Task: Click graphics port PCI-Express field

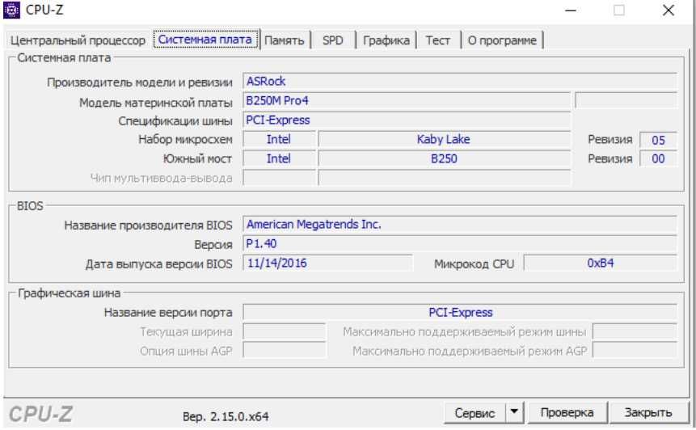Action: click(460, 313)
